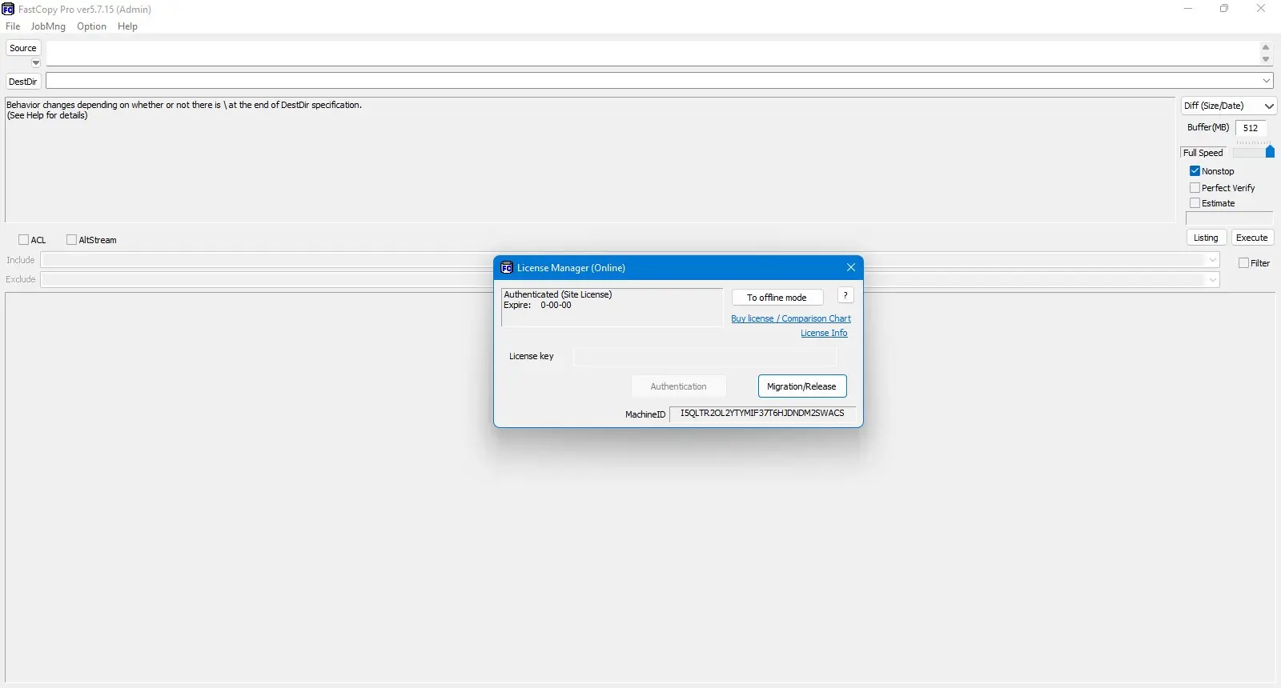The image size is (1281, 688).
Task: Expand the Source history arrow
Action: pyautogui.click(x=36, y=62)
